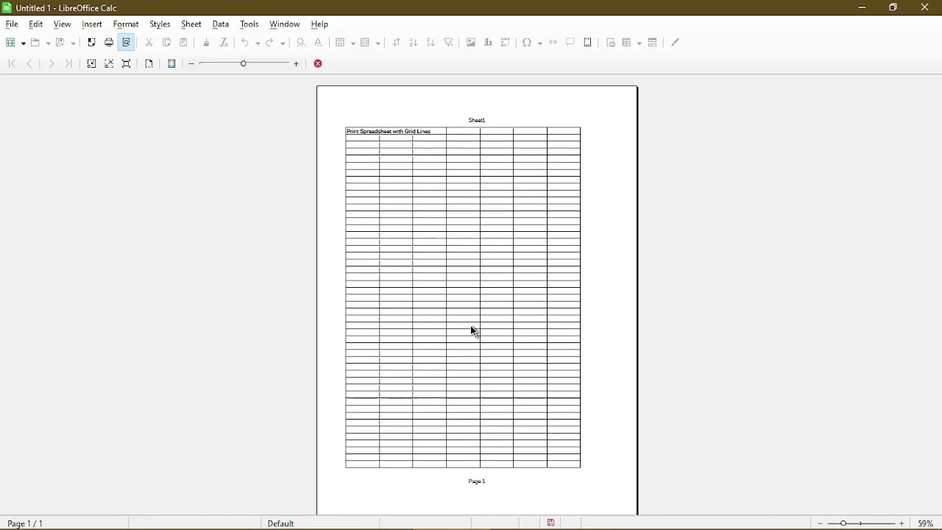Click the Insert Pivot Table icon
This screenshot has height=530, width=942.
(x=506, y=43)
